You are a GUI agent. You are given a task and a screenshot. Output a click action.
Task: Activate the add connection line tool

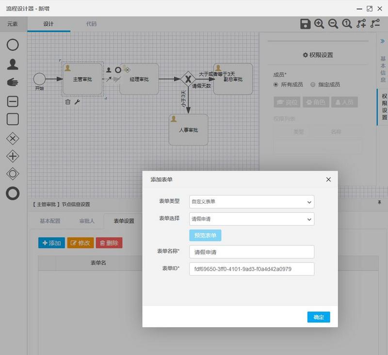click(x=361, y=23)
